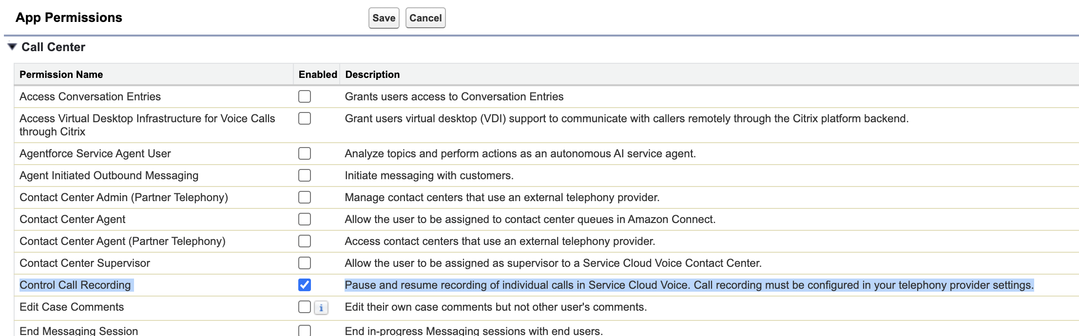Screen dimensions: 1079x336
Task: Click Contact Center Admin (Partner Telephony) name
Action: pyautogui.click(x=124, y=197)
